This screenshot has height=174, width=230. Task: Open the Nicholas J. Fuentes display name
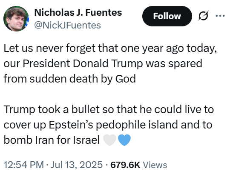(x=78, y=12)
